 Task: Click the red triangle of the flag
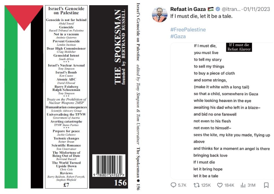[24, 16]
